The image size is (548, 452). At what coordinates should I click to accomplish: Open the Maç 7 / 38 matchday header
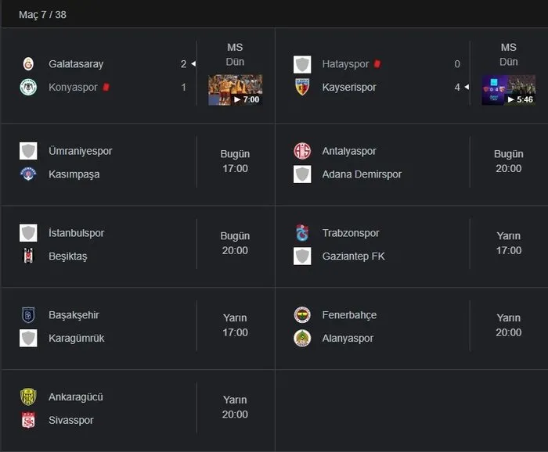42,15
